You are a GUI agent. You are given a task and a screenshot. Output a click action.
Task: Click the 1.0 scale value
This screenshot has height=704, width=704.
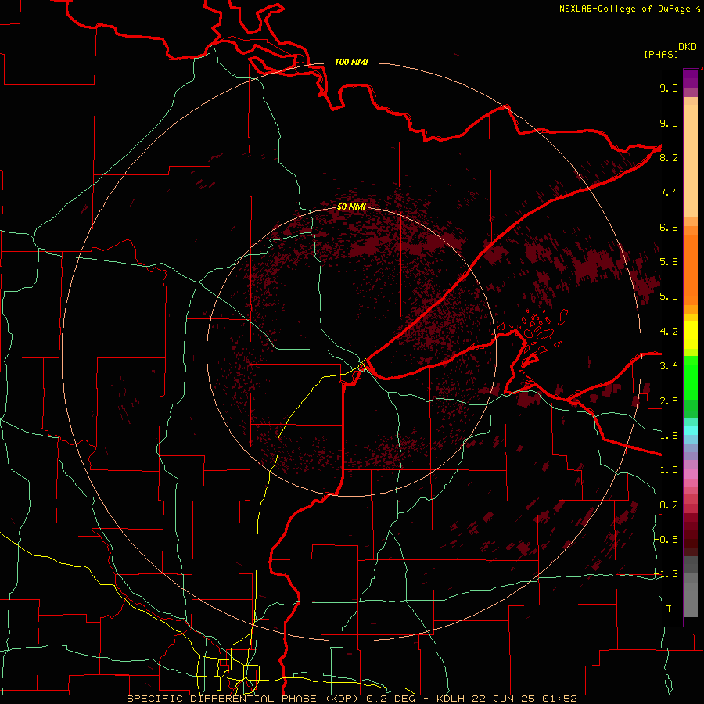point(669,470)
